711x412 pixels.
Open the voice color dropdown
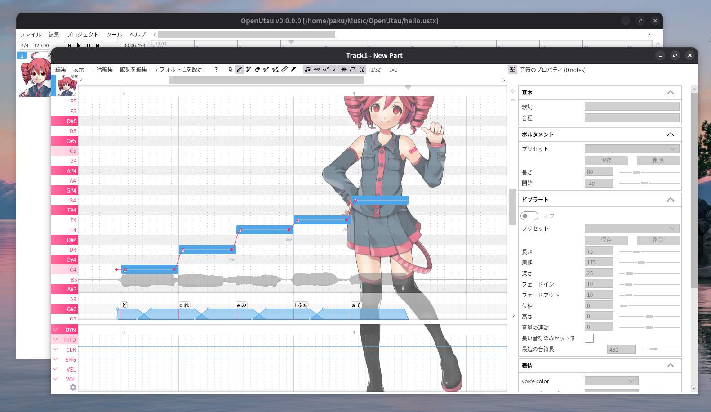pyautogui.click(x=611, y=381)
